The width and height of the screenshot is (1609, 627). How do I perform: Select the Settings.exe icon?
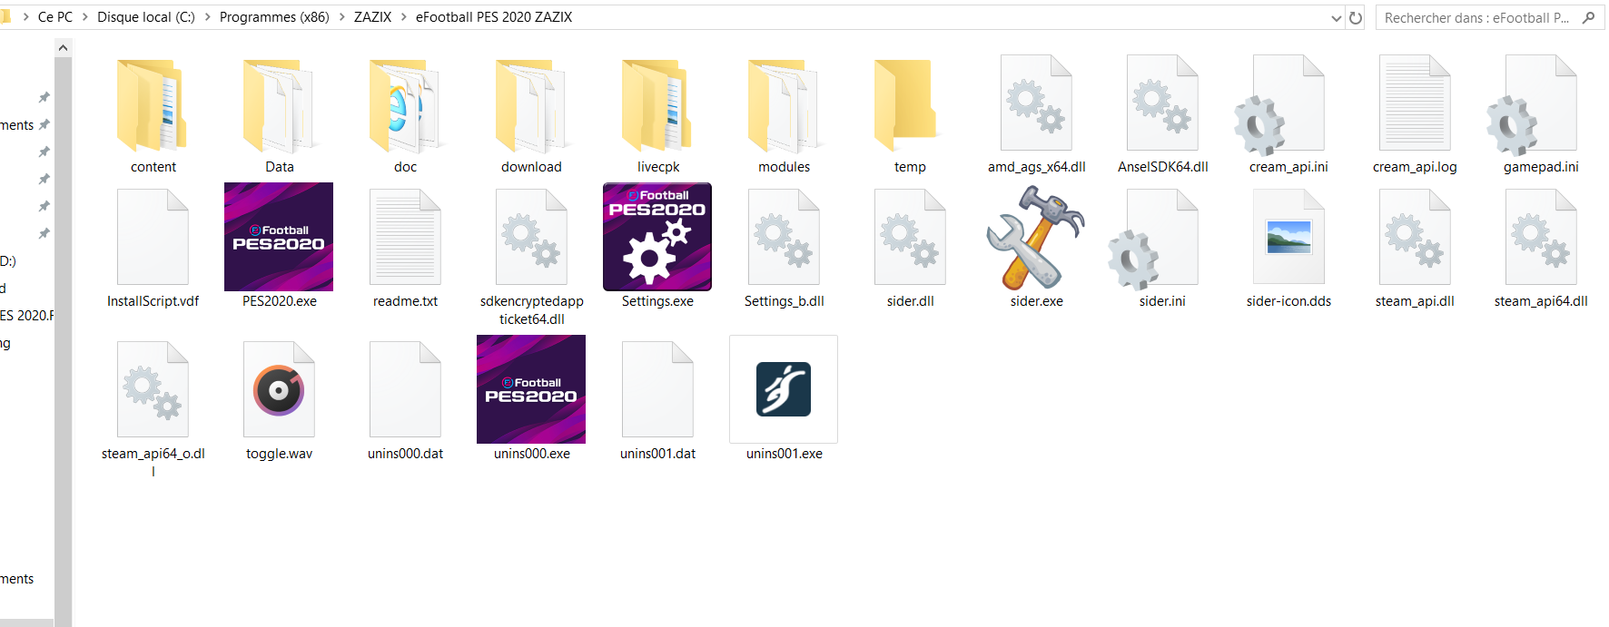coord(657,237)
